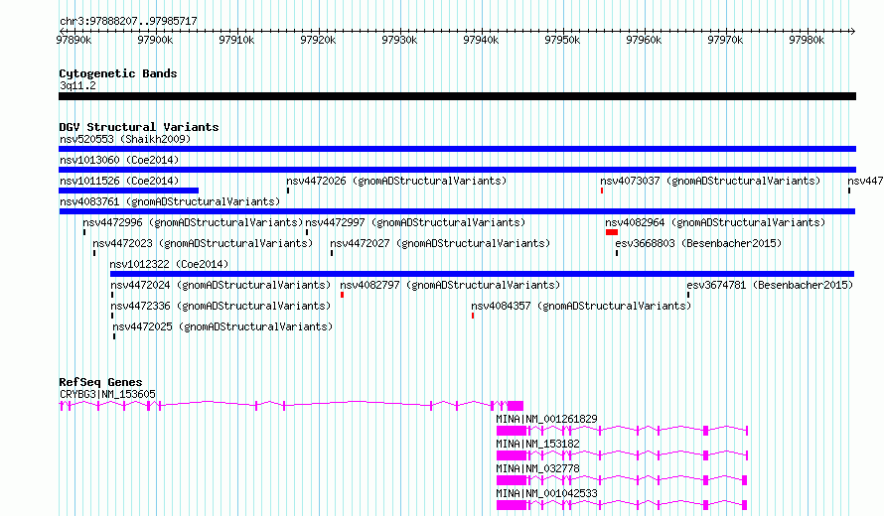Open nsv4083761 gnomAD variant label
Screen dimensions: 884x516
[x=170, y=201]
